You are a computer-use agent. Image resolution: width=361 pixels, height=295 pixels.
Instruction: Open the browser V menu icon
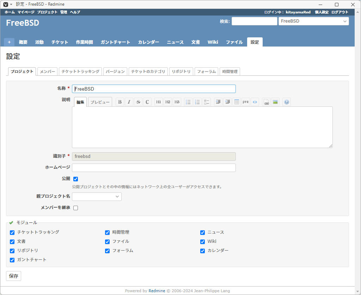click(6, 4)
